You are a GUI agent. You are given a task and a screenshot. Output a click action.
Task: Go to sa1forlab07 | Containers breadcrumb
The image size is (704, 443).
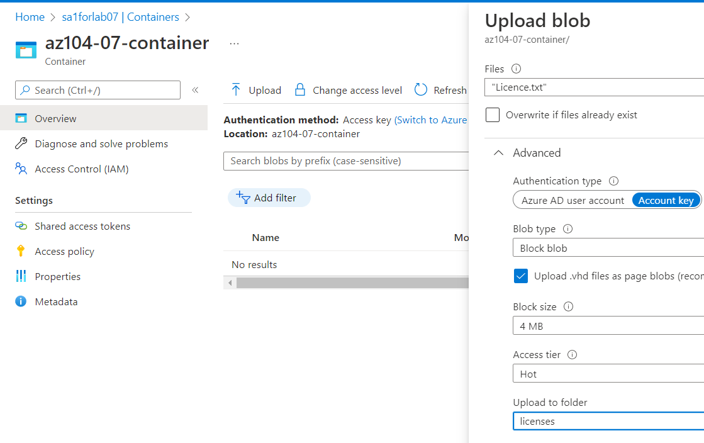120,17
